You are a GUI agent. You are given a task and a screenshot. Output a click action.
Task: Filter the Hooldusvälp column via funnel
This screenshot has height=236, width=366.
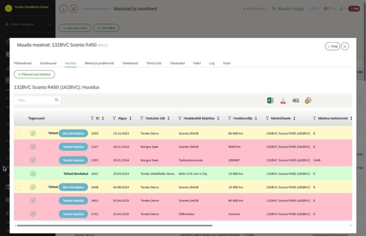tap(229, 118)
